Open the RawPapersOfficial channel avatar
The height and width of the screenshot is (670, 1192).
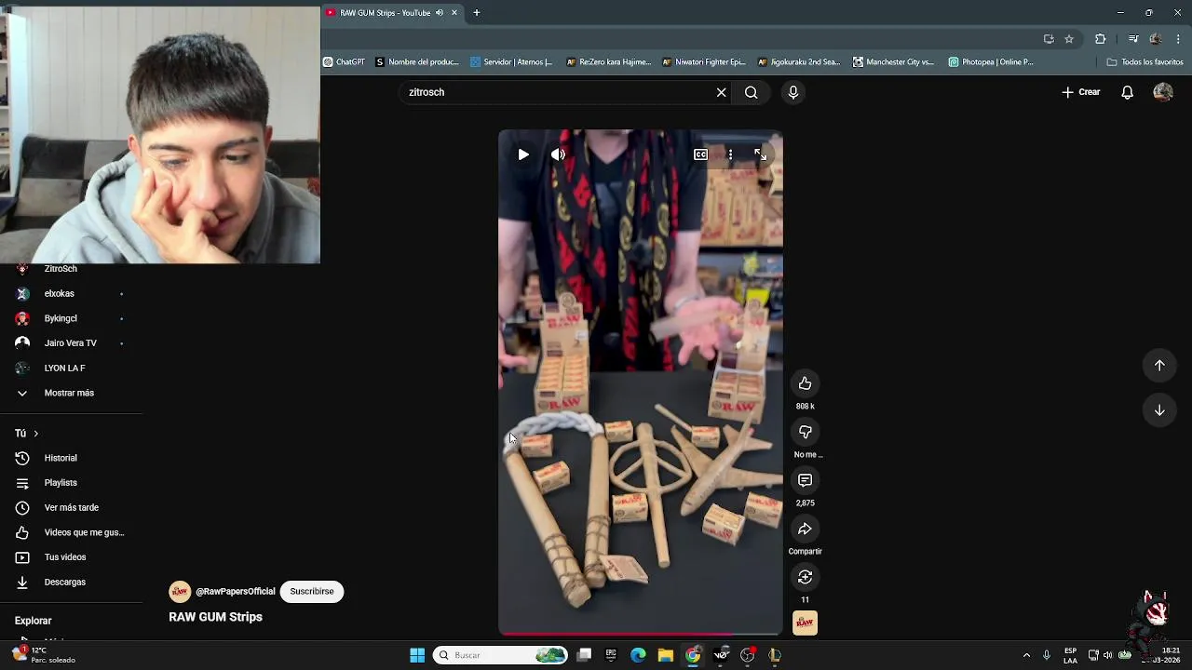[x=180, y=591]
